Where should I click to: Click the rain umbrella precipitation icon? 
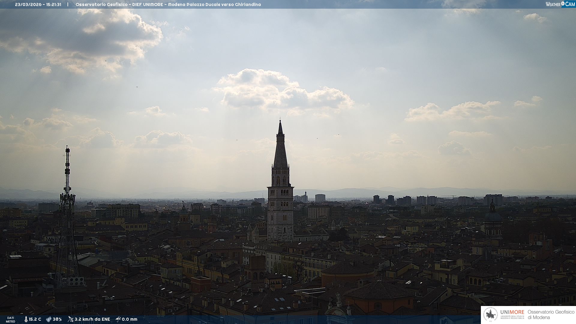tap(118, 319)
